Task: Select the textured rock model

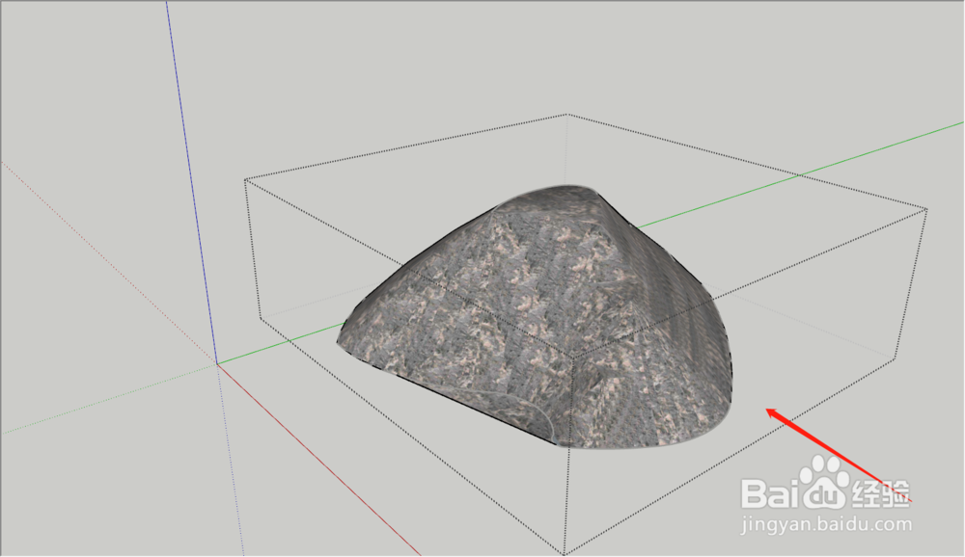Action: pyautogui.click(x=535, y=317)
